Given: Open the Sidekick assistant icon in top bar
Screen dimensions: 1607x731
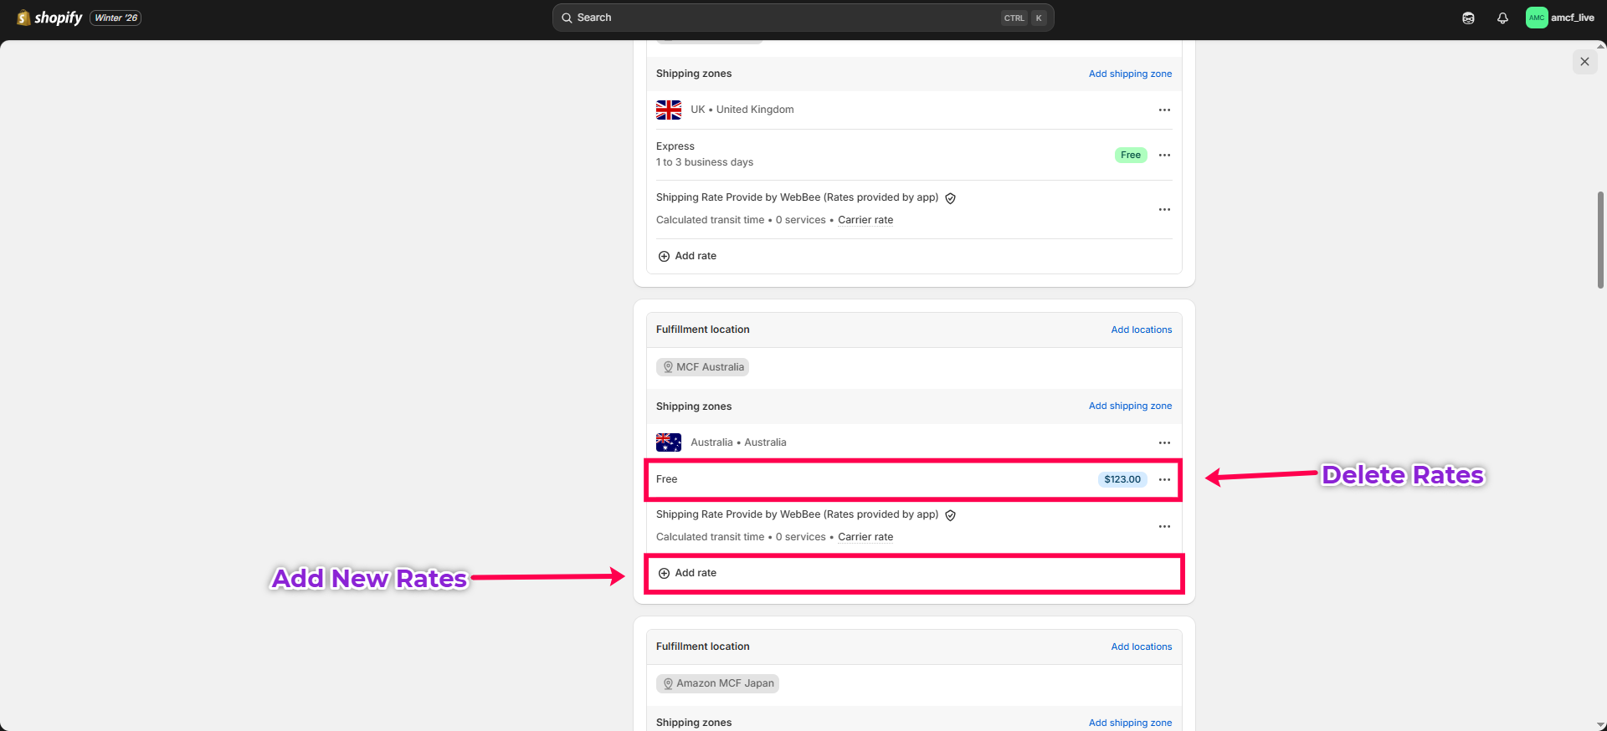Looking at the screenshot, I should (1468, 18).
